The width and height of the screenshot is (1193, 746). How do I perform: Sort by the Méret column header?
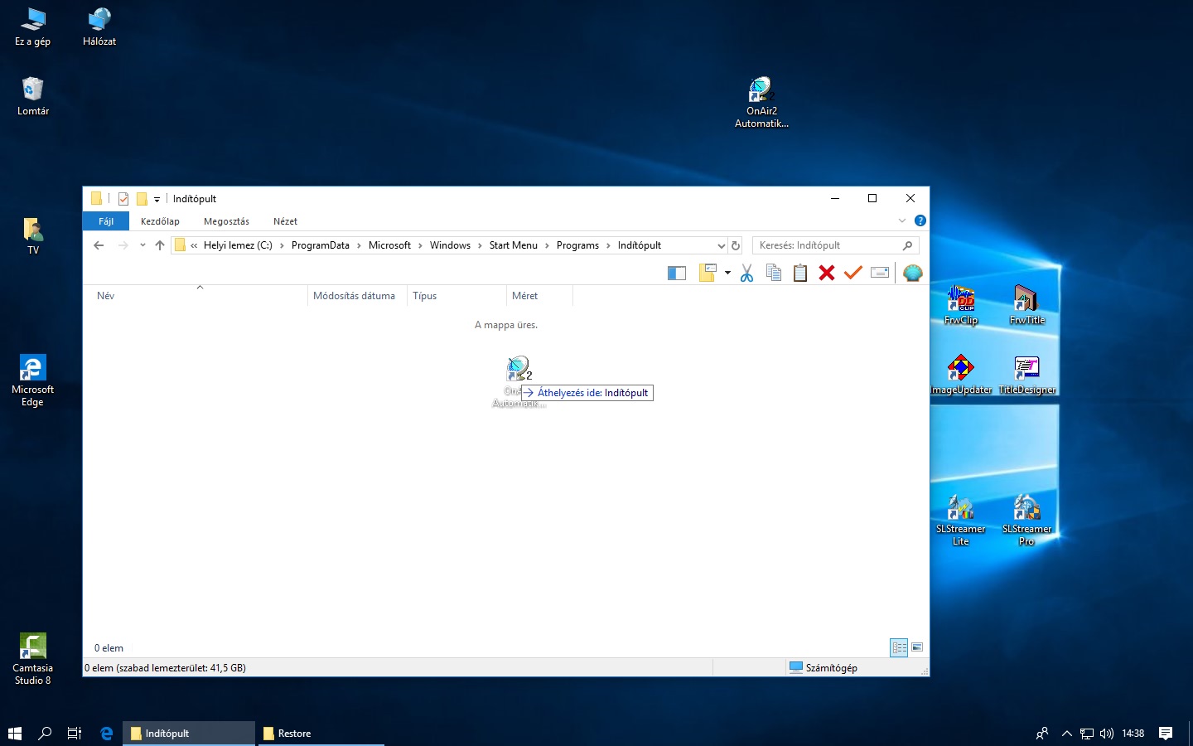point(539,296)
